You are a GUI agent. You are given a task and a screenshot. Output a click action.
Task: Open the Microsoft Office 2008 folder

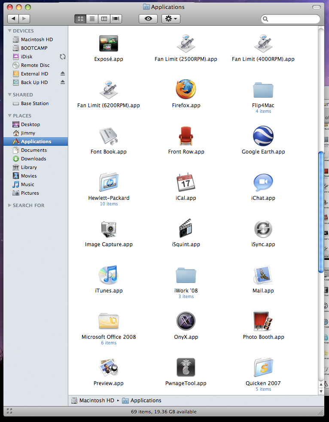pyautogui.click(x=109, y=321)
